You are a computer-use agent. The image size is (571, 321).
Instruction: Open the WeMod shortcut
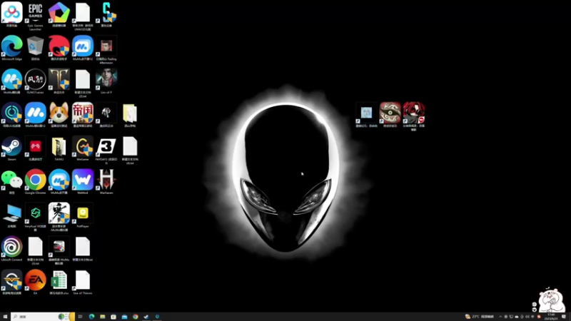[x=83, y=182]
